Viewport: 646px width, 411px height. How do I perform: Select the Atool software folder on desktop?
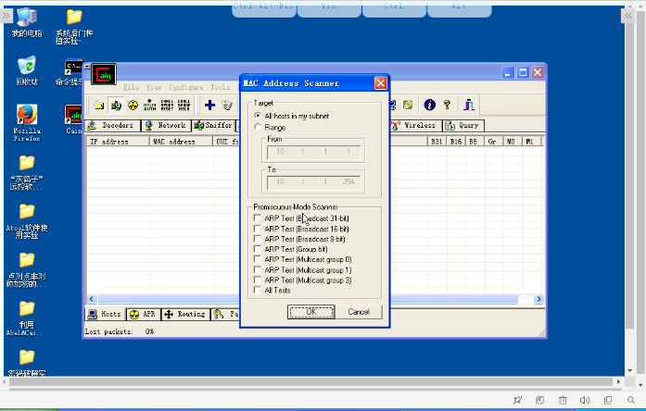click(x=27, y=221)
